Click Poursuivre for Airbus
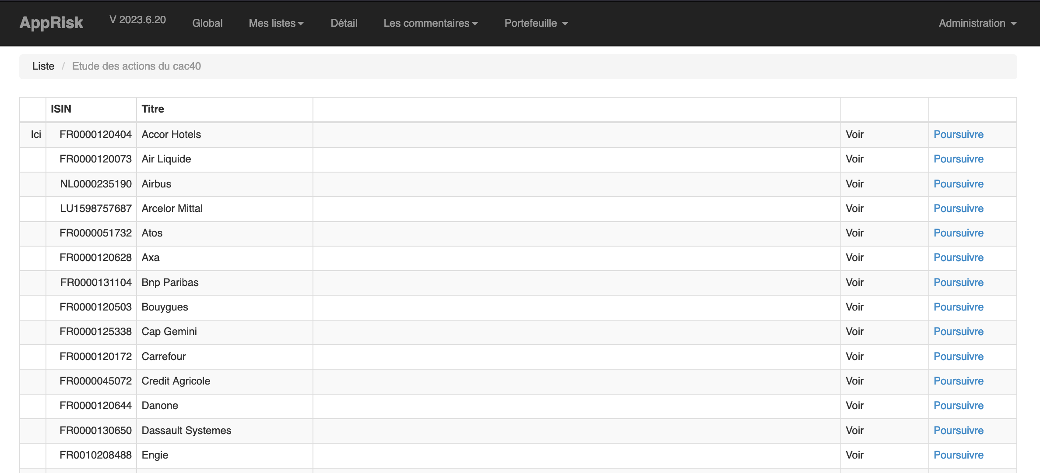This screenshot has width=1040, height=473. click(x=958, y=184)
